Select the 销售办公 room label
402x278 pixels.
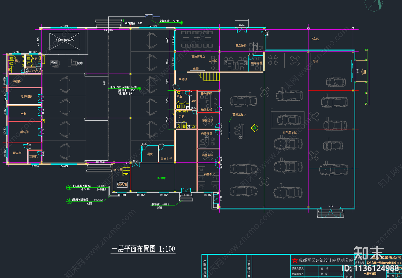[x=209, y=174]
